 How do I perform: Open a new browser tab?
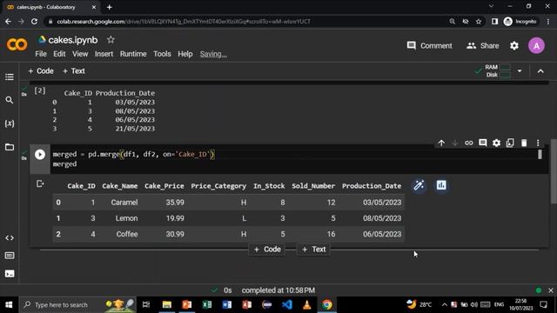pyautogui.click(x=109, y=7)
